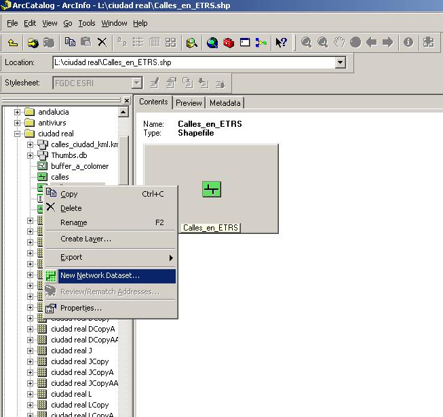
Task: Choose Create Layer menu item
Action: click(111, 239)
